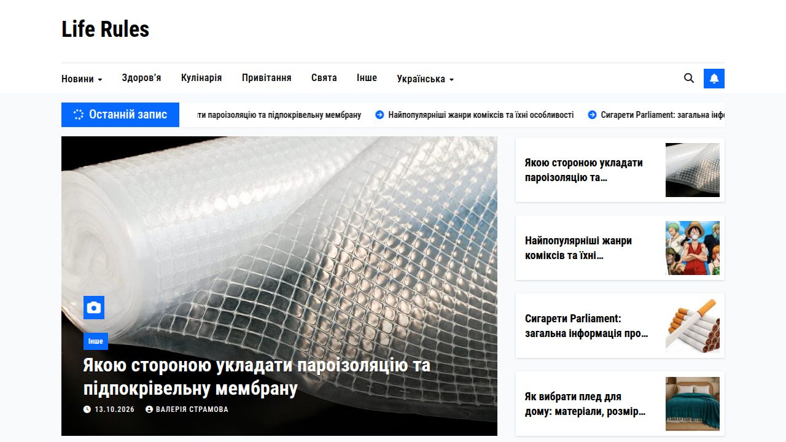
Task: Go to the Здоров'я menu section
Action: click(141, 78)
